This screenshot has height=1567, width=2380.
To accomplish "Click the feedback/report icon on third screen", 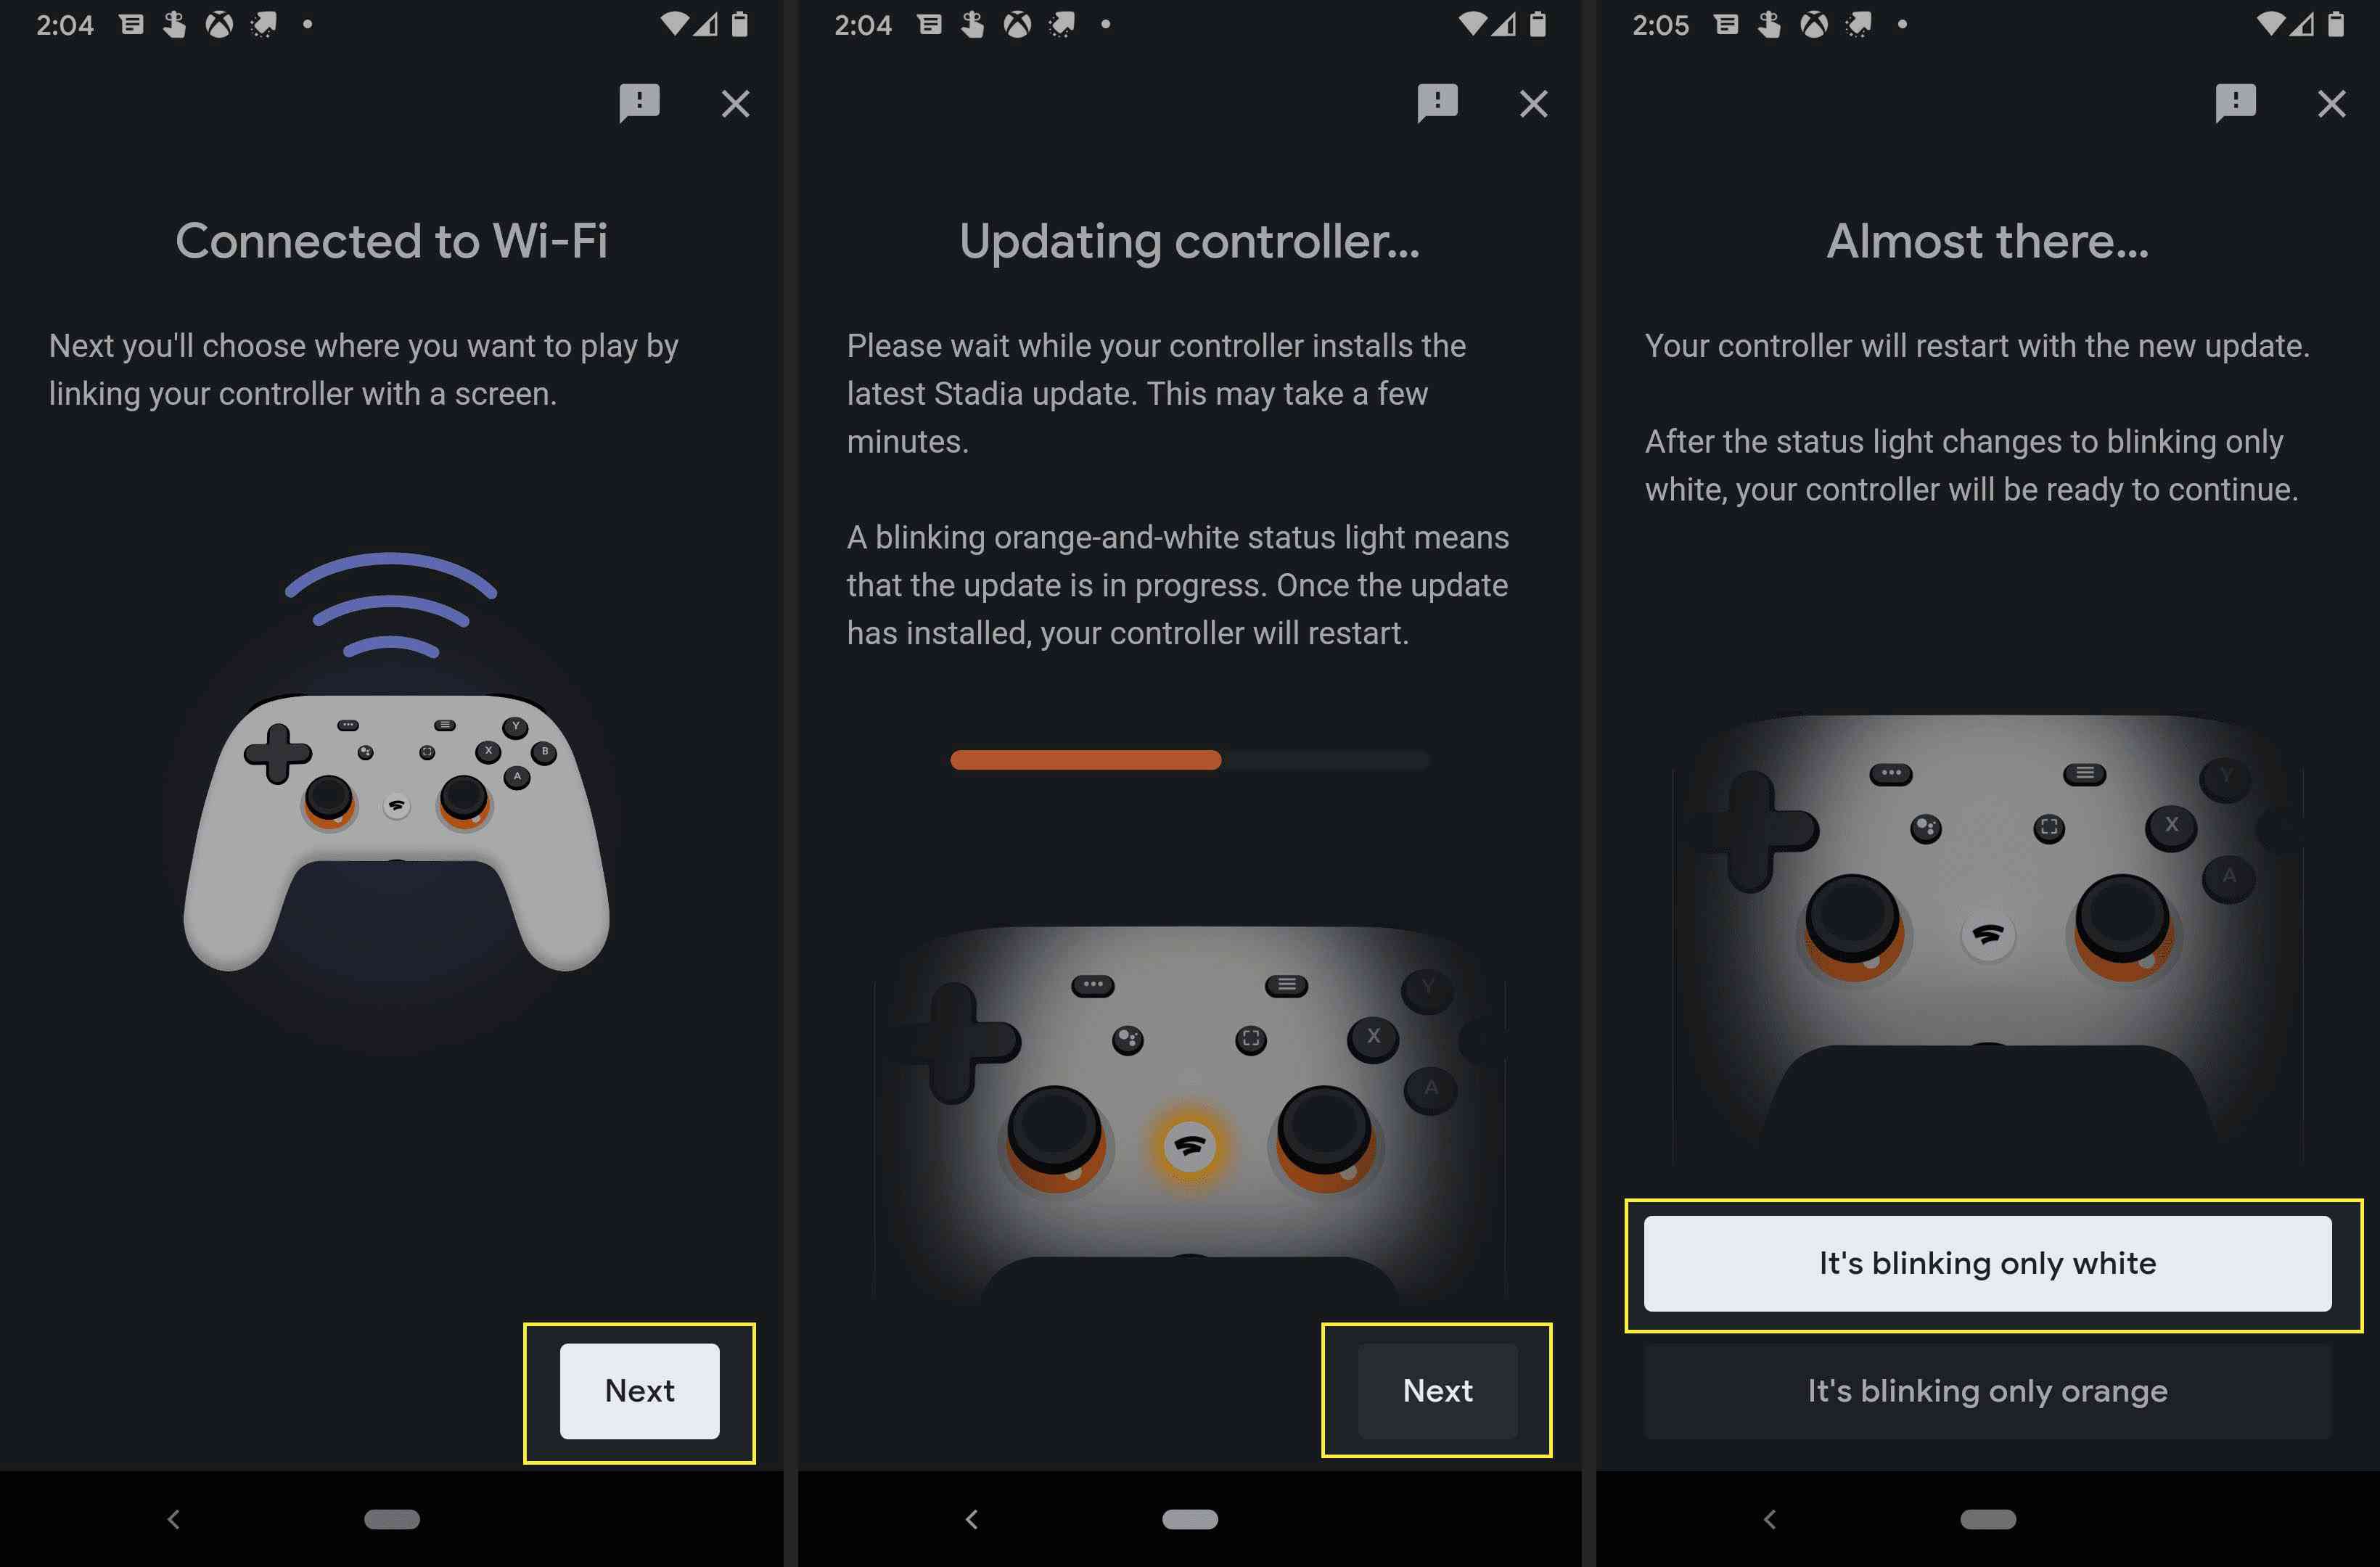I will pyautogui.click(x=2239, y=99).
